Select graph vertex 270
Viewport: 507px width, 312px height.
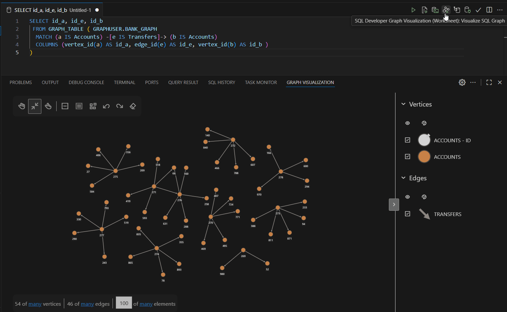tap(210, 217)
